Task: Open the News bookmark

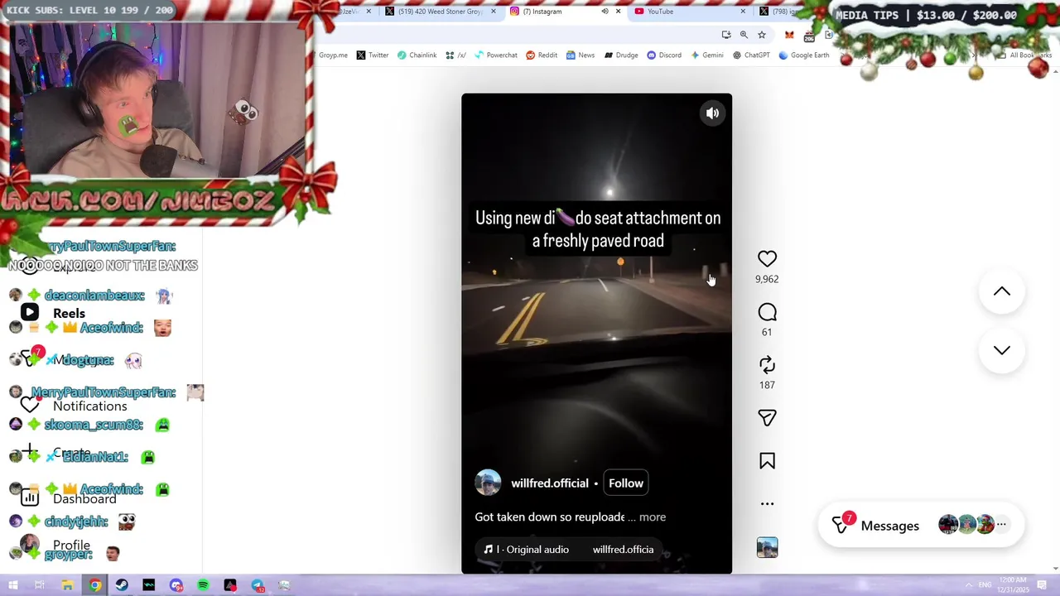Action: tap(581, 55)
